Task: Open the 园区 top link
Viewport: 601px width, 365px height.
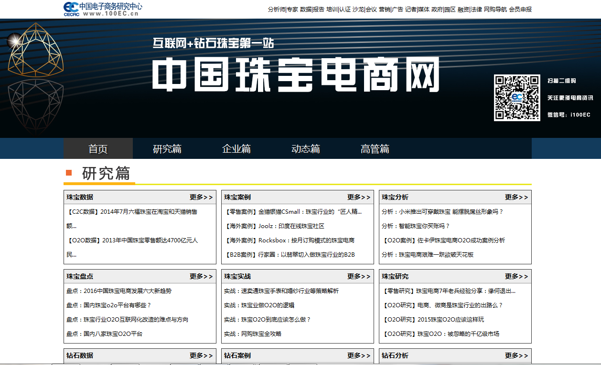Action: tap(450, 9)
